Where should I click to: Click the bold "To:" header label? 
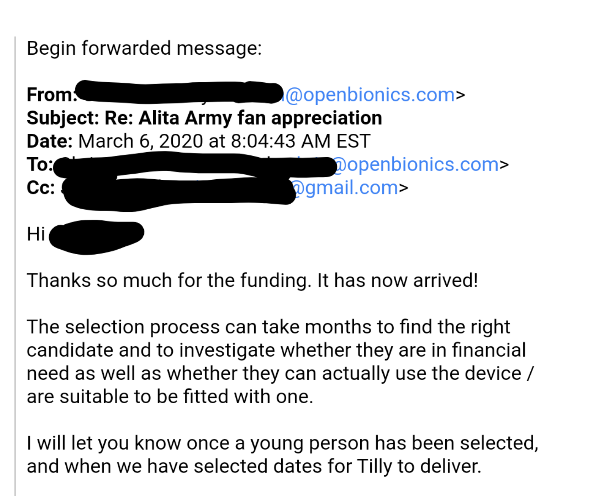coord(40,164)
